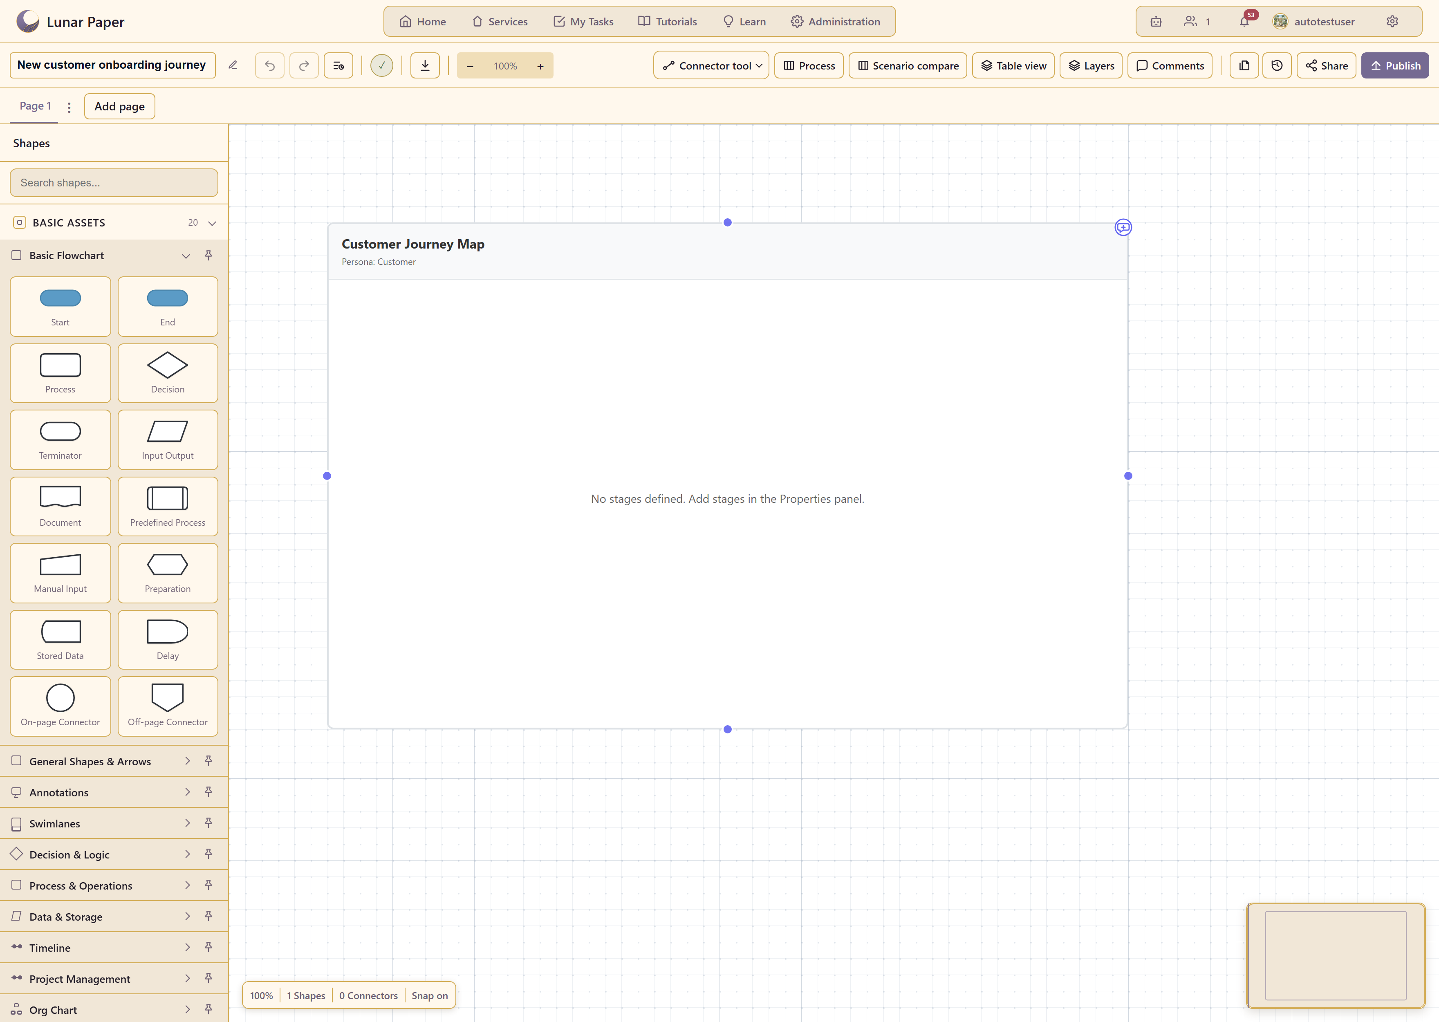Expand the Org Chart category
This screenshot has width=1439, height=1022.
(x=187, y=1009)
